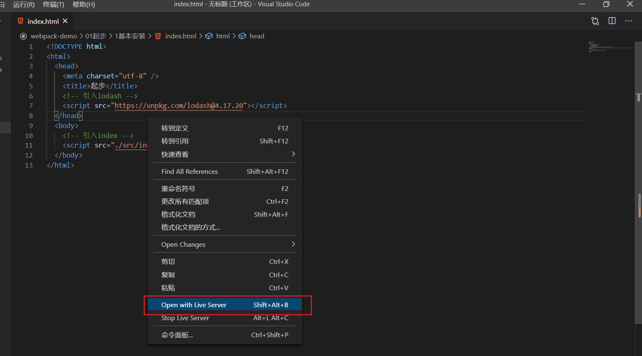642x356 pixels.
Task: Open the source control compare changes icon
Action: pyautogui.click(x=595, y=21)
